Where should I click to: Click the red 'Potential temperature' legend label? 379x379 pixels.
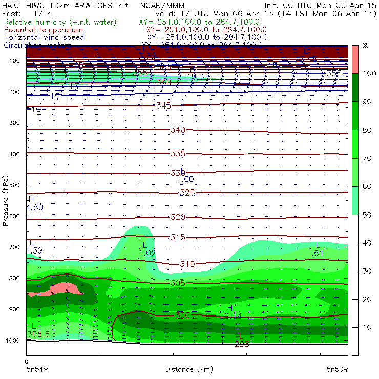pyautogui.click(x=44, y=30)
